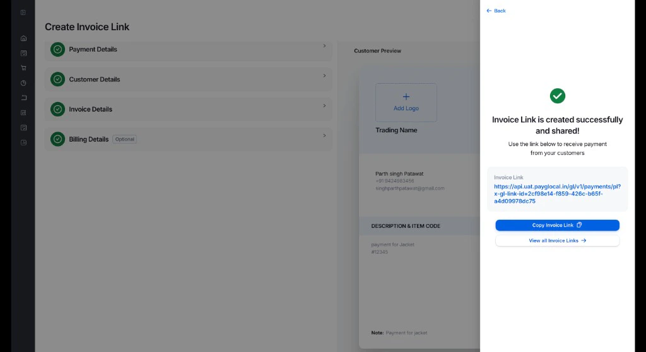Expand the Billing Details section chevron
The height and width of the screenshot is (352, 646).
(x=324, y=135)
